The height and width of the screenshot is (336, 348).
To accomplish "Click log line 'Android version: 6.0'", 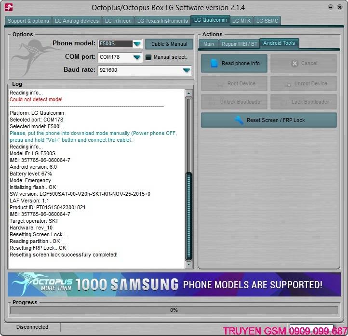I will 33,167.
